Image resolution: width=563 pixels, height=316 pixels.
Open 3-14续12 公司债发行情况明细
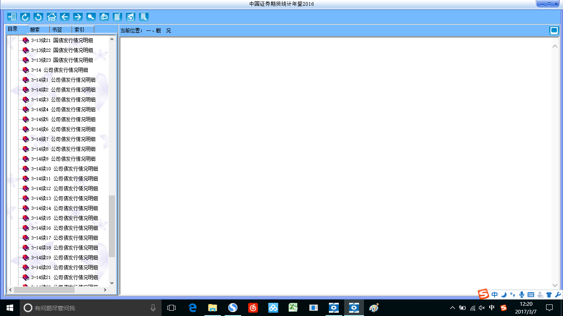pyautogui.click(x=64, y=188)
